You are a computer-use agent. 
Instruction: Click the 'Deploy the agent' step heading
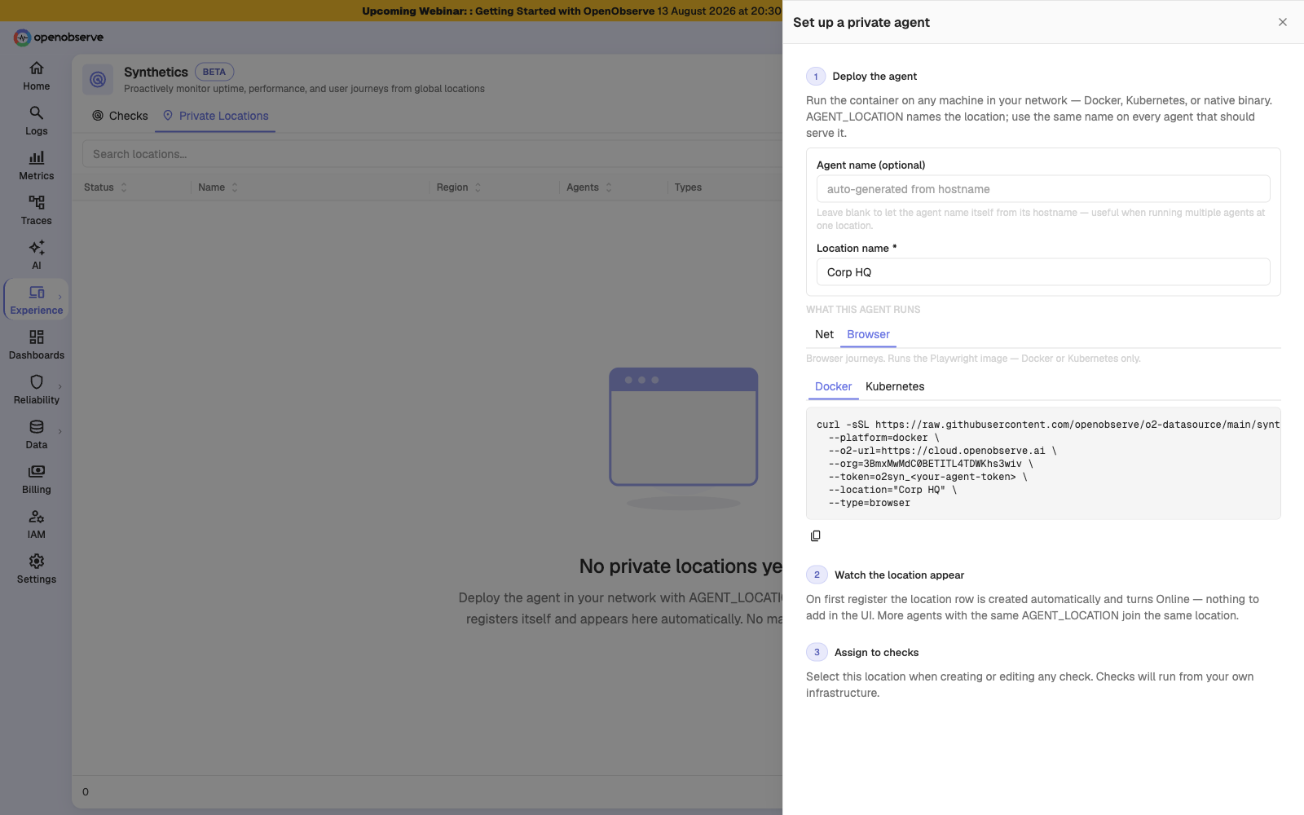tap(874, 77)
